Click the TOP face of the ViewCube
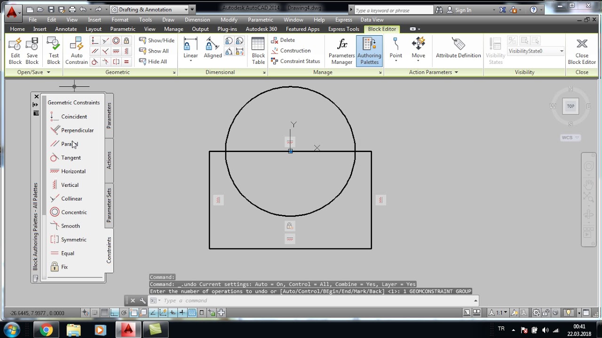The width and height of the screenshot is (602, 338). (570, 106)
